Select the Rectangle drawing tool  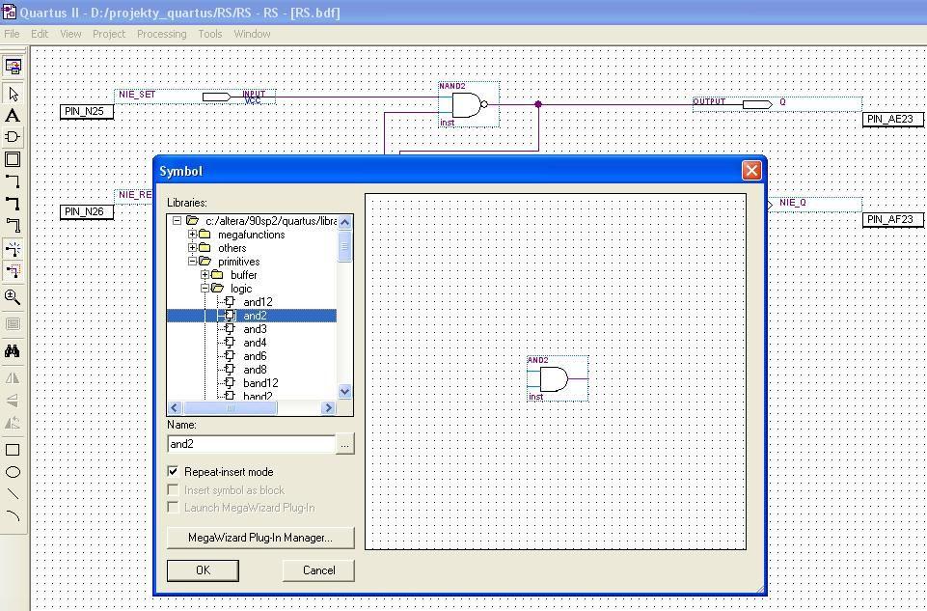point(13,450)
